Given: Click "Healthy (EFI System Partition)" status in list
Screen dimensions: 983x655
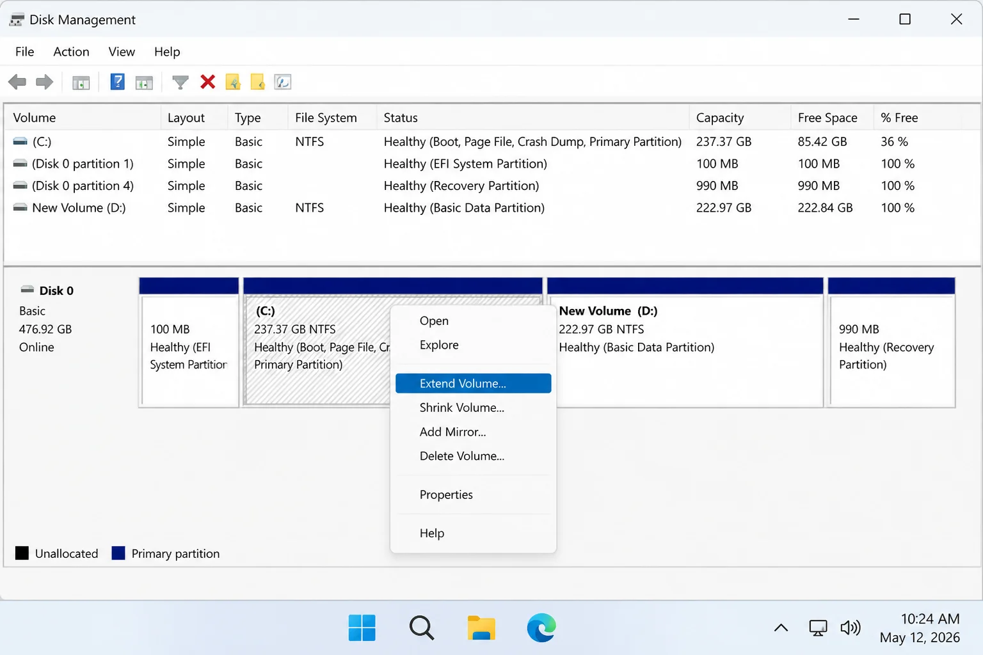Looking at the screenshot, I should point(465,164).
